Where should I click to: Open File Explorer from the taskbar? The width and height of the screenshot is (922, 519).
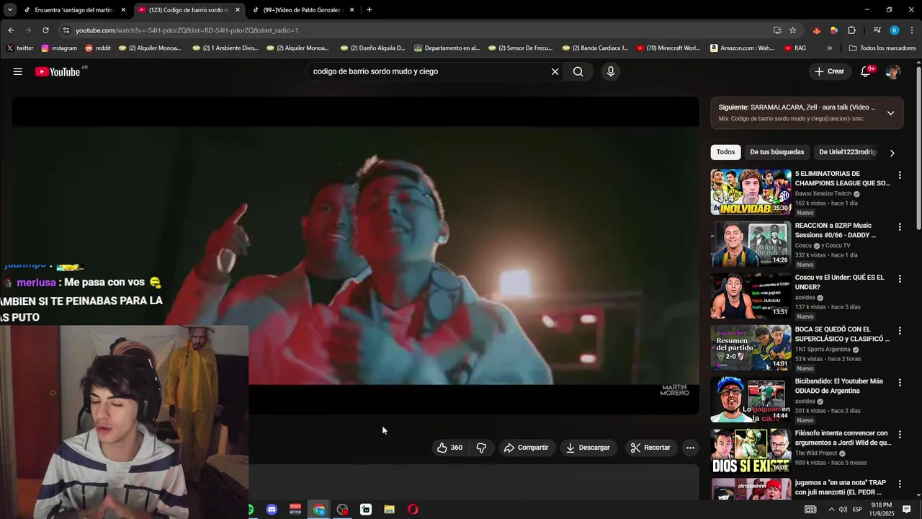point(389,510)
